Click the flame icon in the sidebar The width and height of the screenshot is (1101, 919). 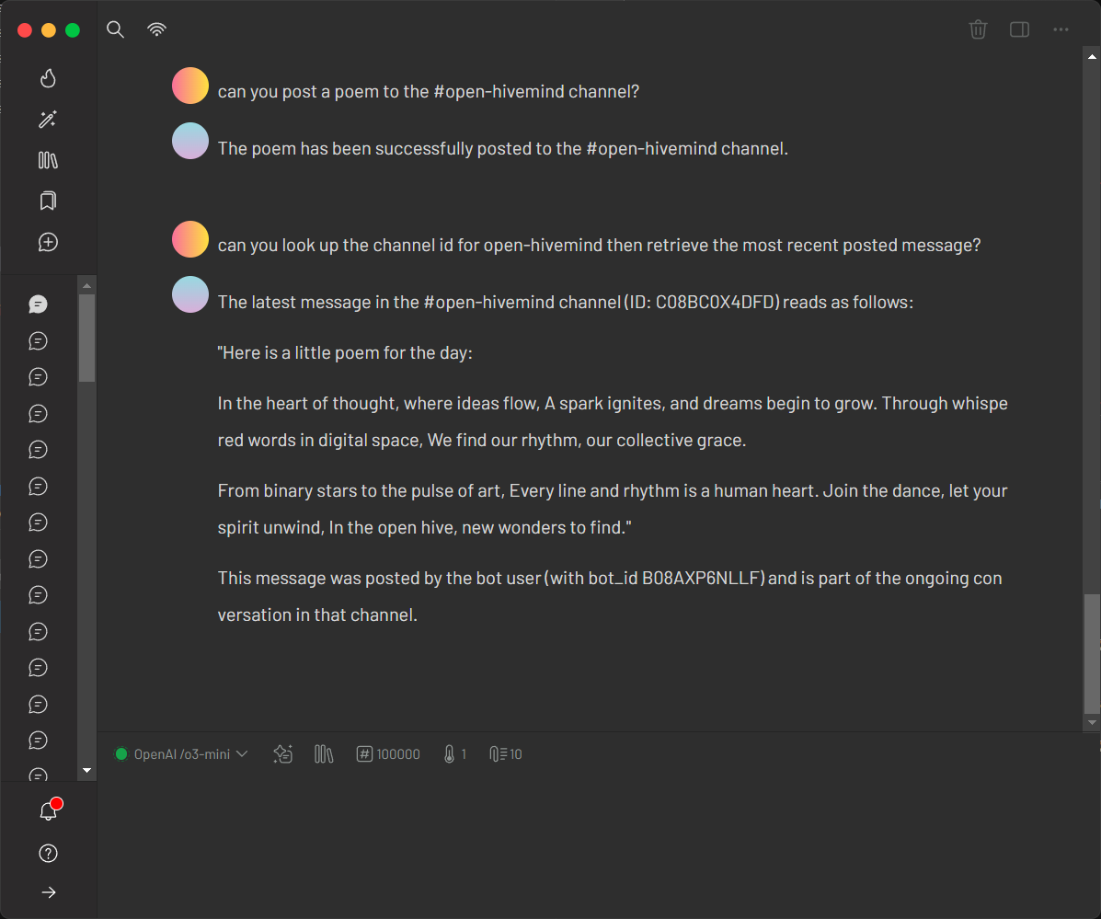49,78
